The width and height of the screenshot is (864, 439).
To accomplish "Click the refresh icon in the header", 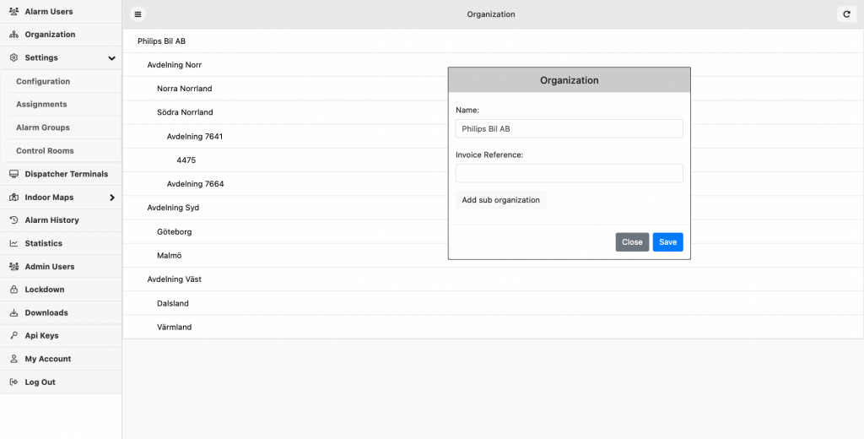I will pos(846,14).
